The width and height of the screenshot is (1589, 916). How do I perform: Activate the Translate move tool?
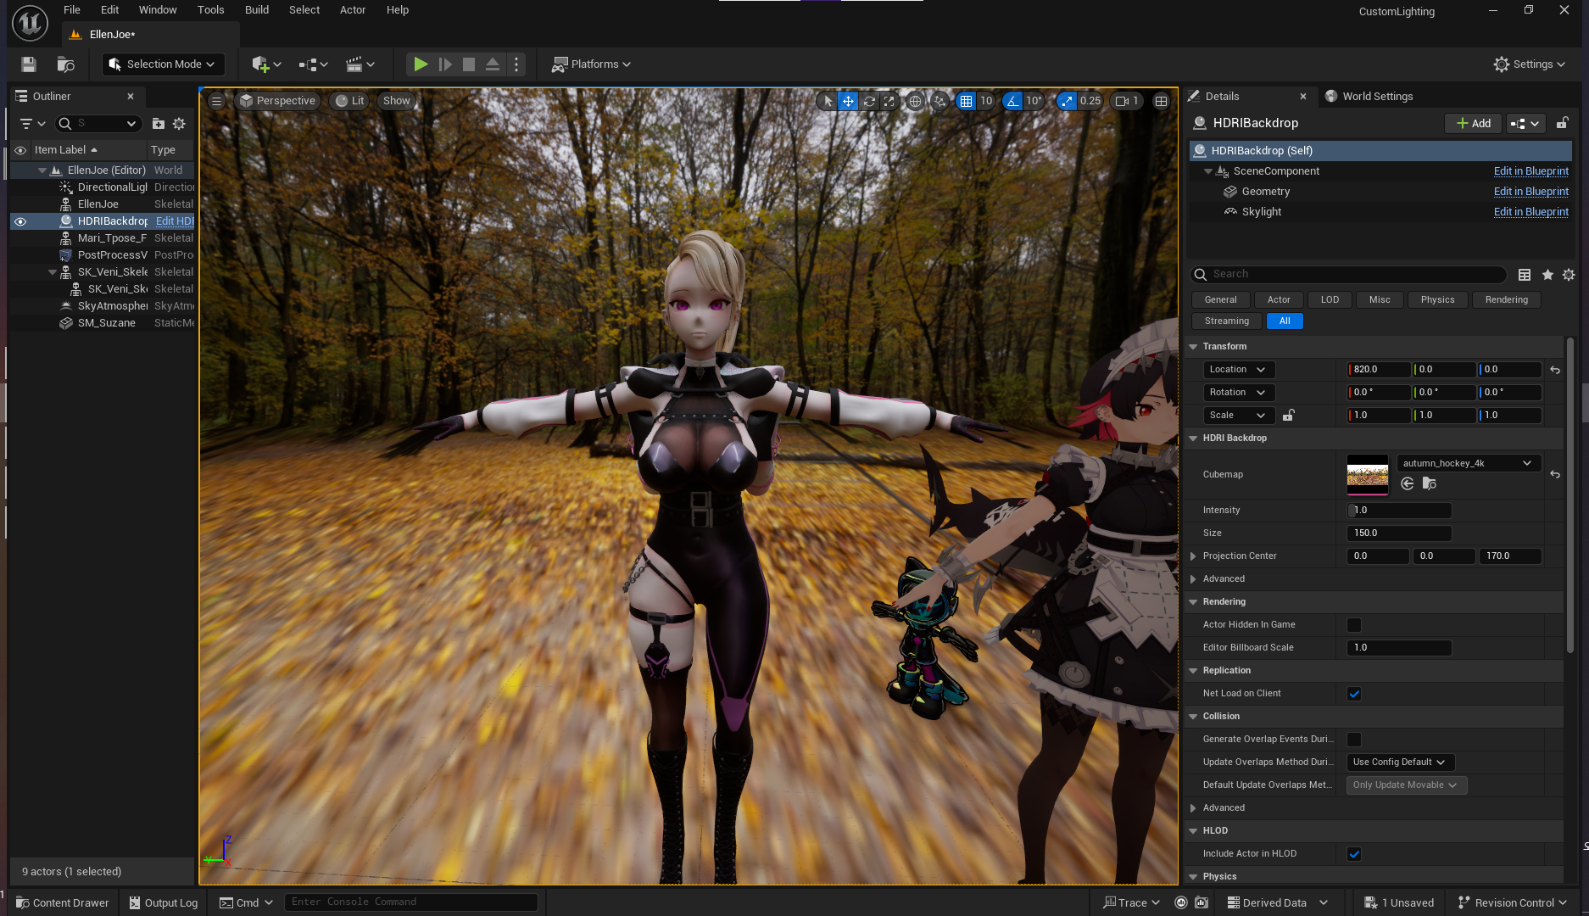tap(848, 101)
